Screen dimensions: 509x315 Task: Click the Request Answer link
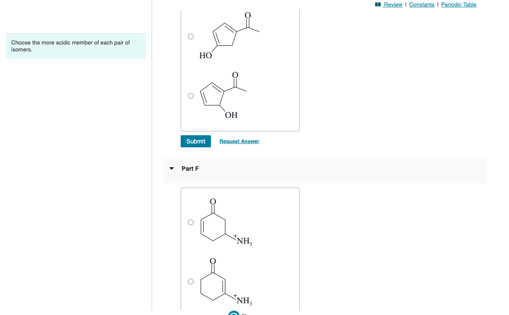(239, 141)
